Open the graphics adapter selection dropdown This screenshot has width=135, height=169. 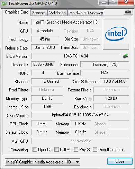pos(43,162)
